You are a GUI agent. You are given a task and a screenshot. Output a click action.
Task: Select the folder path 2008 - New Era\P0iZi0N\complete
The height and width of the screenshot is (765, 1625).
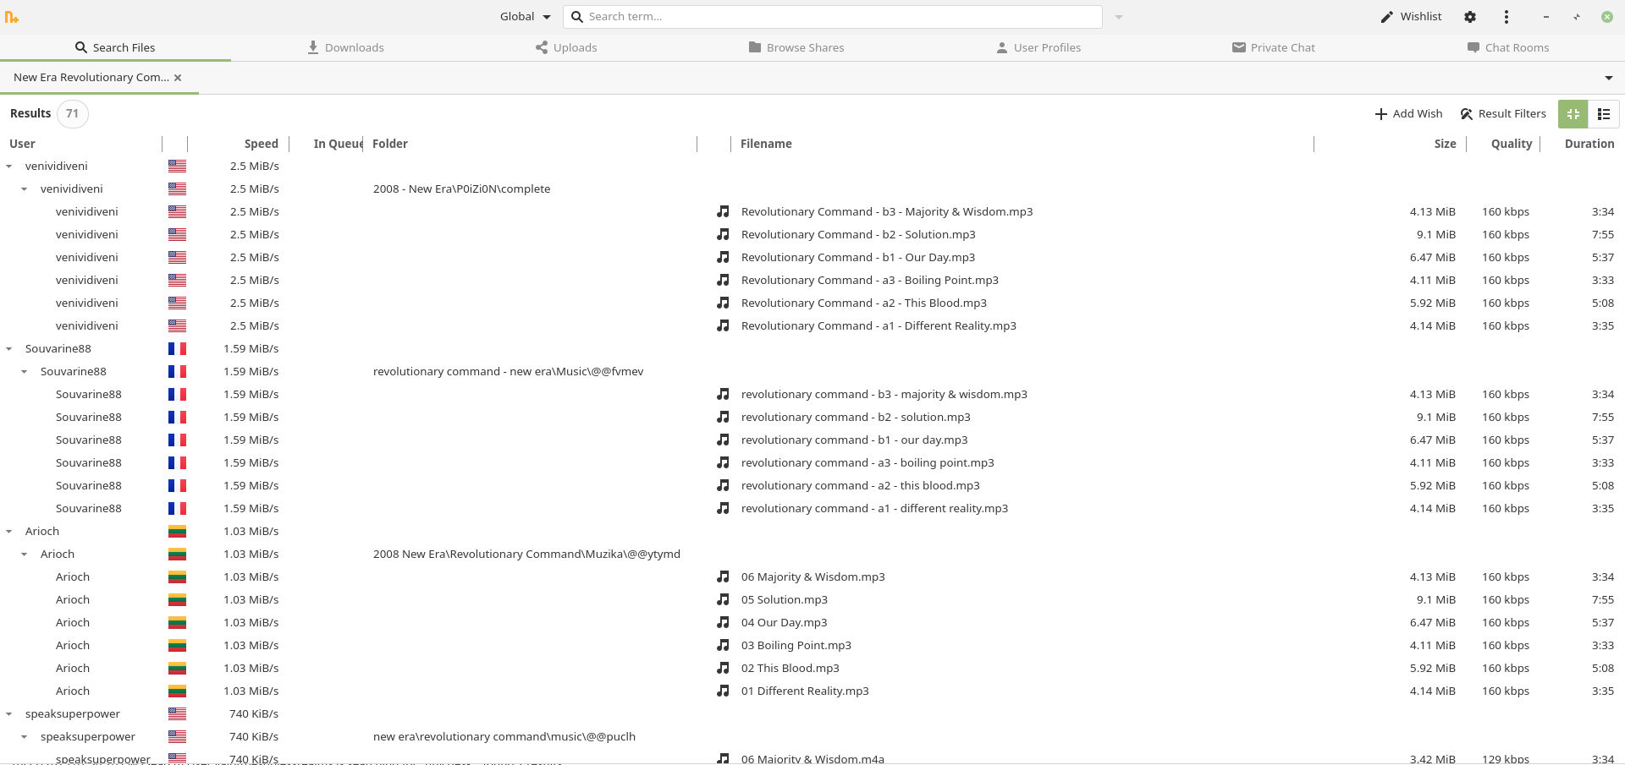(x=461, y=189)
